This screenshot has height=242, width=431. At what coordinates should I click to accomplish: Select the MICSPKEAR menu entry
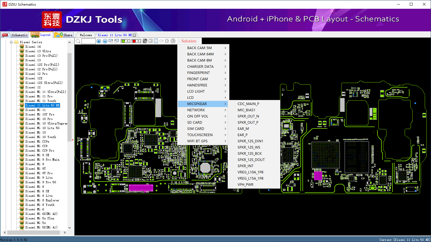coord(203,104)
